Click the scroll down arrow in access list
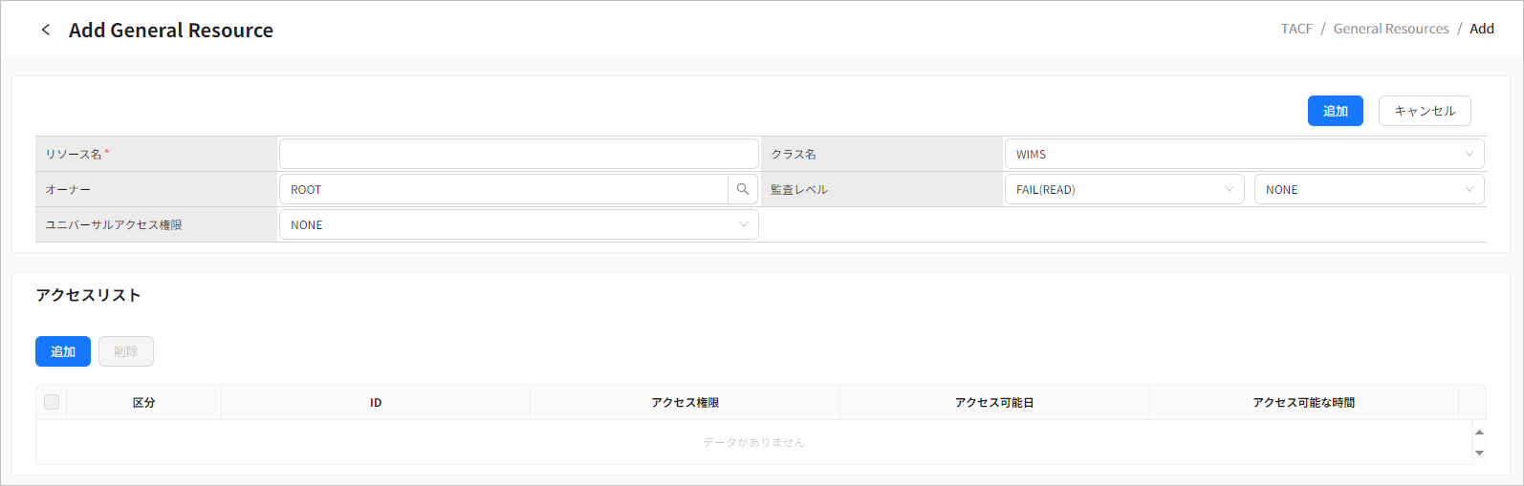The height and width of the screenshot is (486, 1524). [1479, 453]
